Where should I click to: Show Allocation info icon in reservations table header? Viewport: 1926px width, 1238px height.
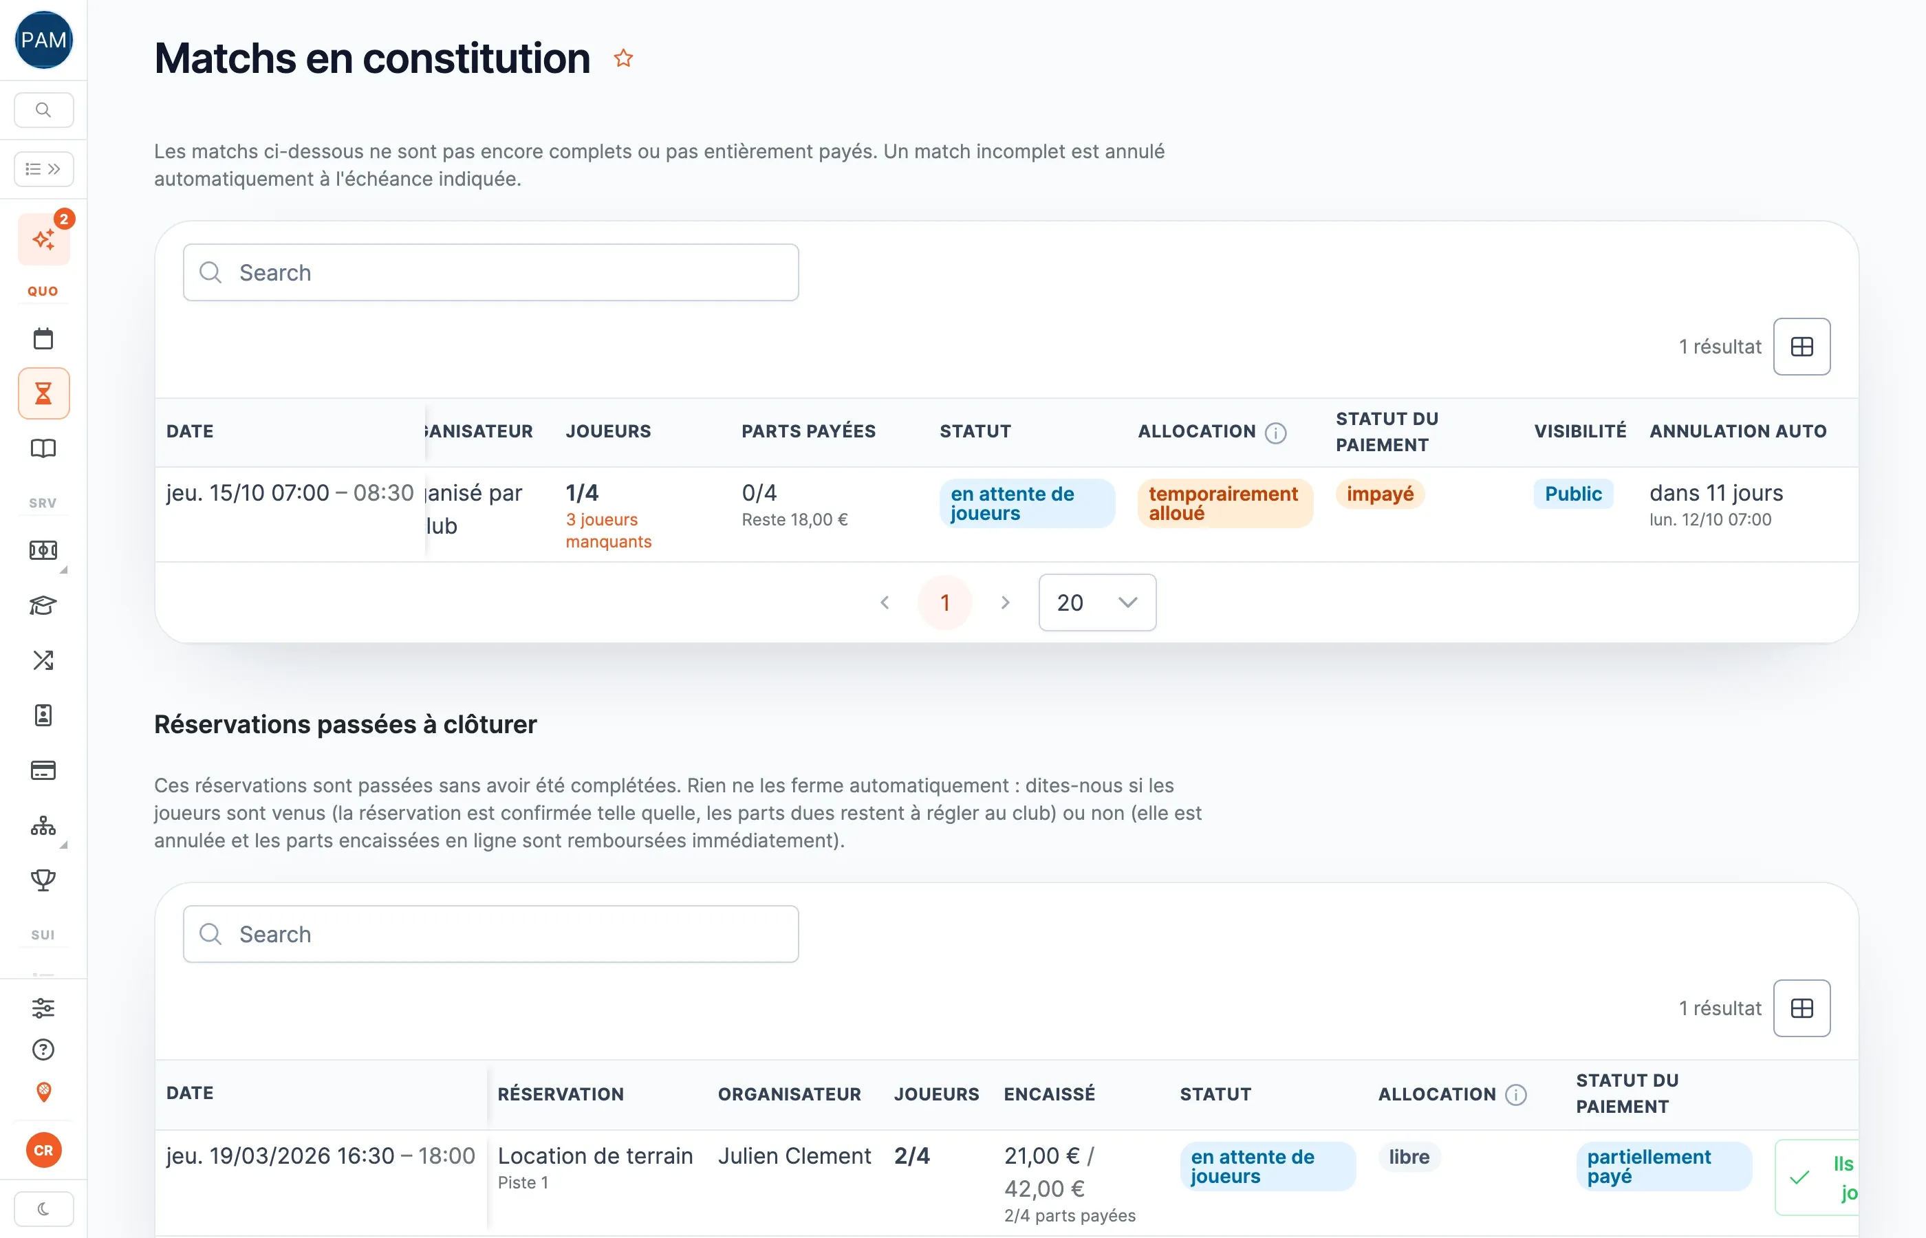(x=1515, y=1095)
